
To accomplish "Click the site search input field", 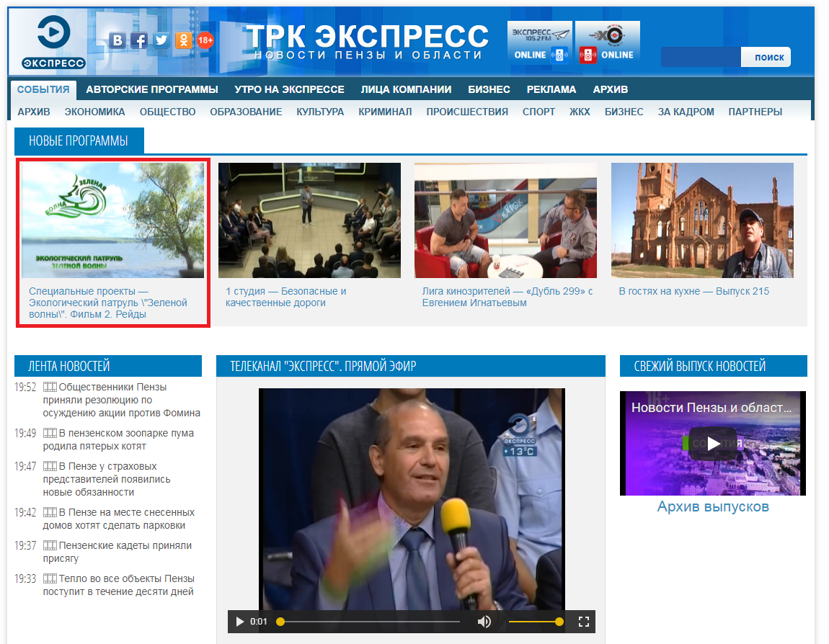I will pos(700,57).
